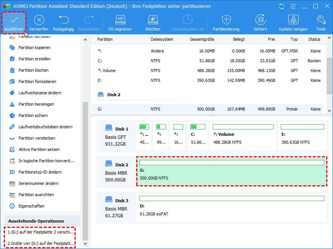Click the D: usage bar on Disk 3
Viewport: 333px width, 249px height.
(232, 198)
